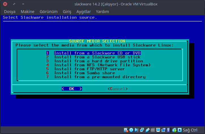Open the Makine menu
The width and height of the screenshot is (205, 134).
[27, 12]
